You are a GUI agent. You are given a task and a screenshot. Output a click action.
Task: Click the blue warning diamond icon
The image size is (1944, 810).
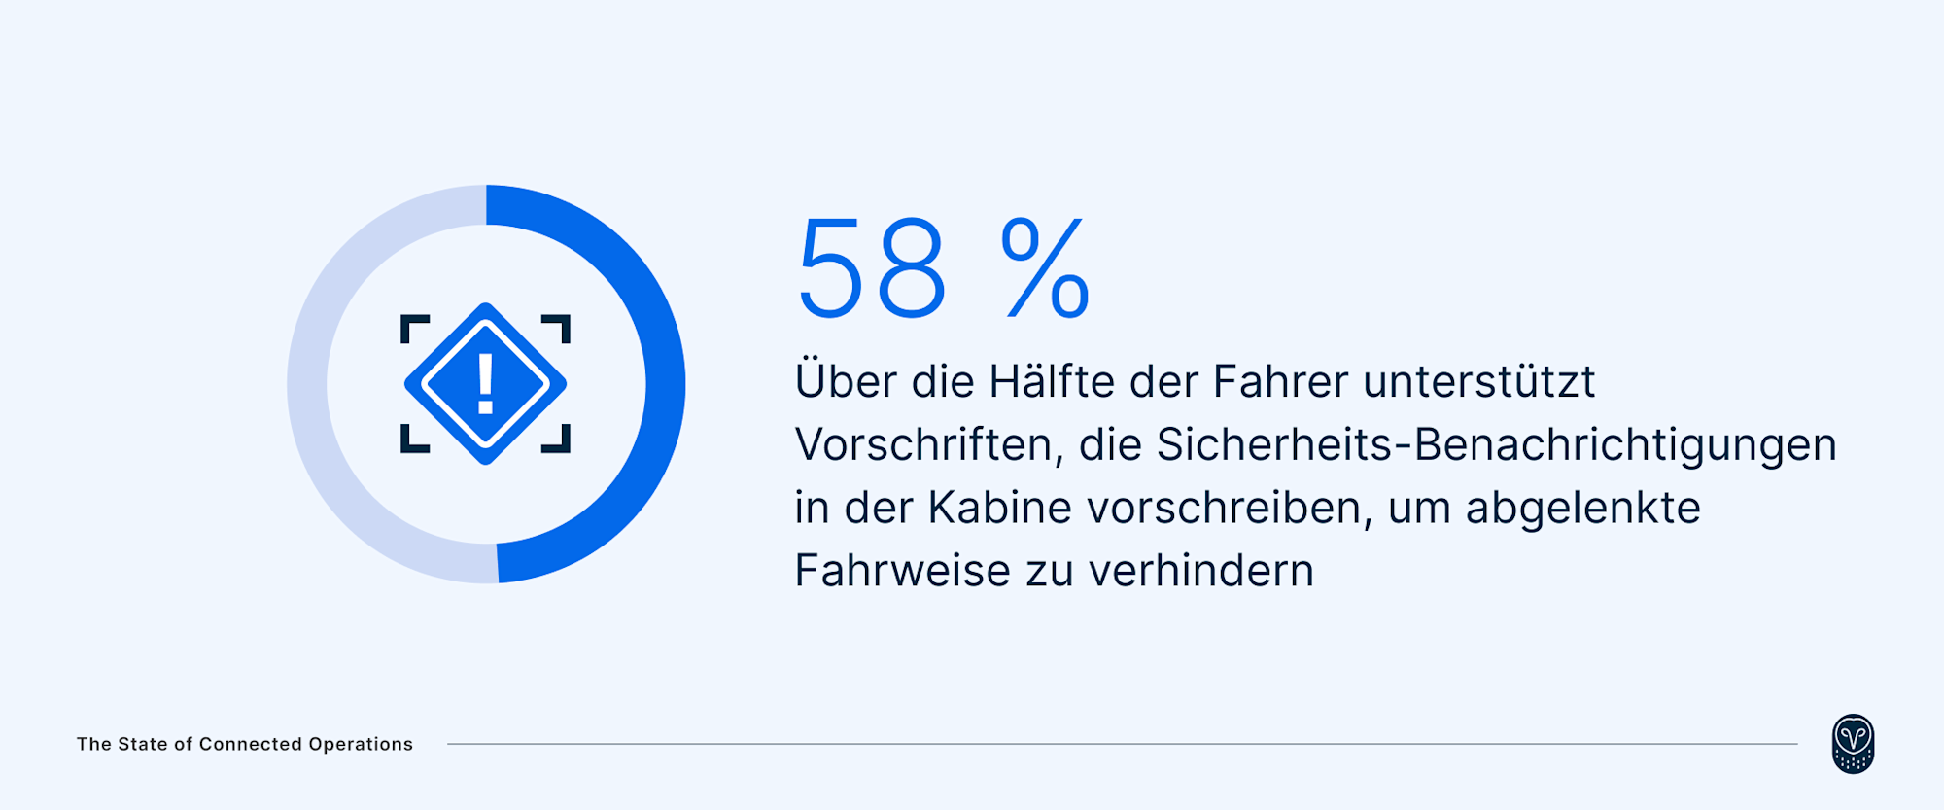485,384
